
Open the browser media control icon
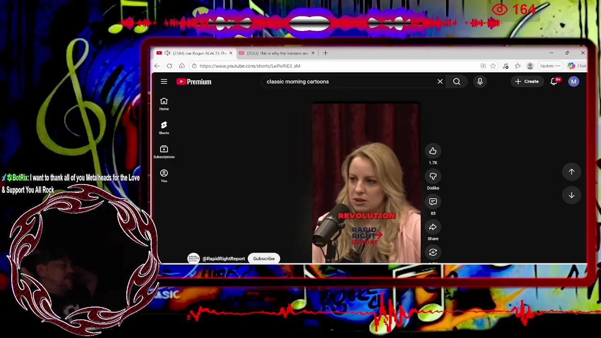coord(506,66)
